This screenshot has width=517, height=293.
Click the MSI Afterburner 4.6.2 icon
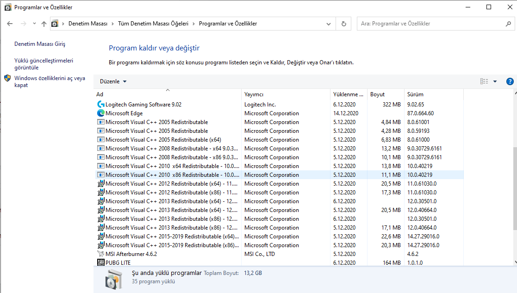[x=101, y=254]
